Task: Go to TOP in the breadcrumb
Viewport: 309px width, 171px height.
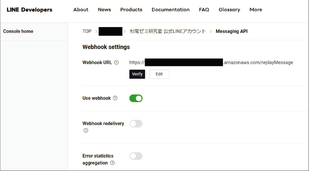Action: pos(87,31)
